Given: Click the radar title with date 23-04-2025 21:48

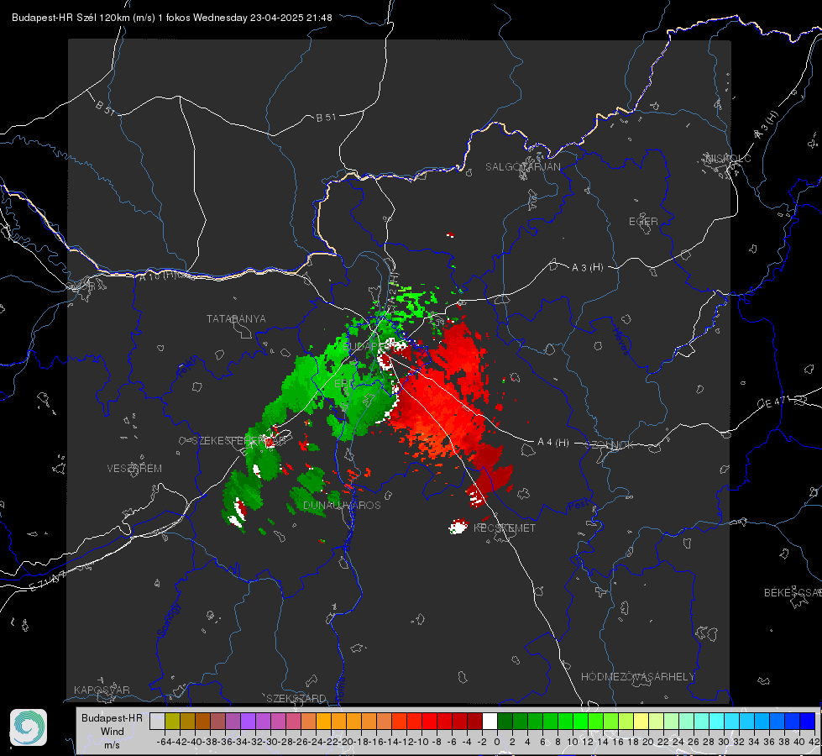Looking at the screenshot, I should tap(172, 18).
